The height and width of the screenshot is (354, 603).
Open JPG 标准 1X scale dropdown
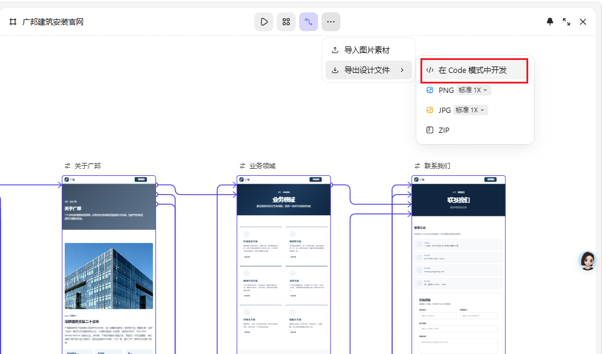471,110
